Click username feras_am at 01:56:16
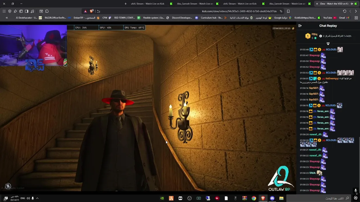 pyautogui.click(x=323, y=111)
